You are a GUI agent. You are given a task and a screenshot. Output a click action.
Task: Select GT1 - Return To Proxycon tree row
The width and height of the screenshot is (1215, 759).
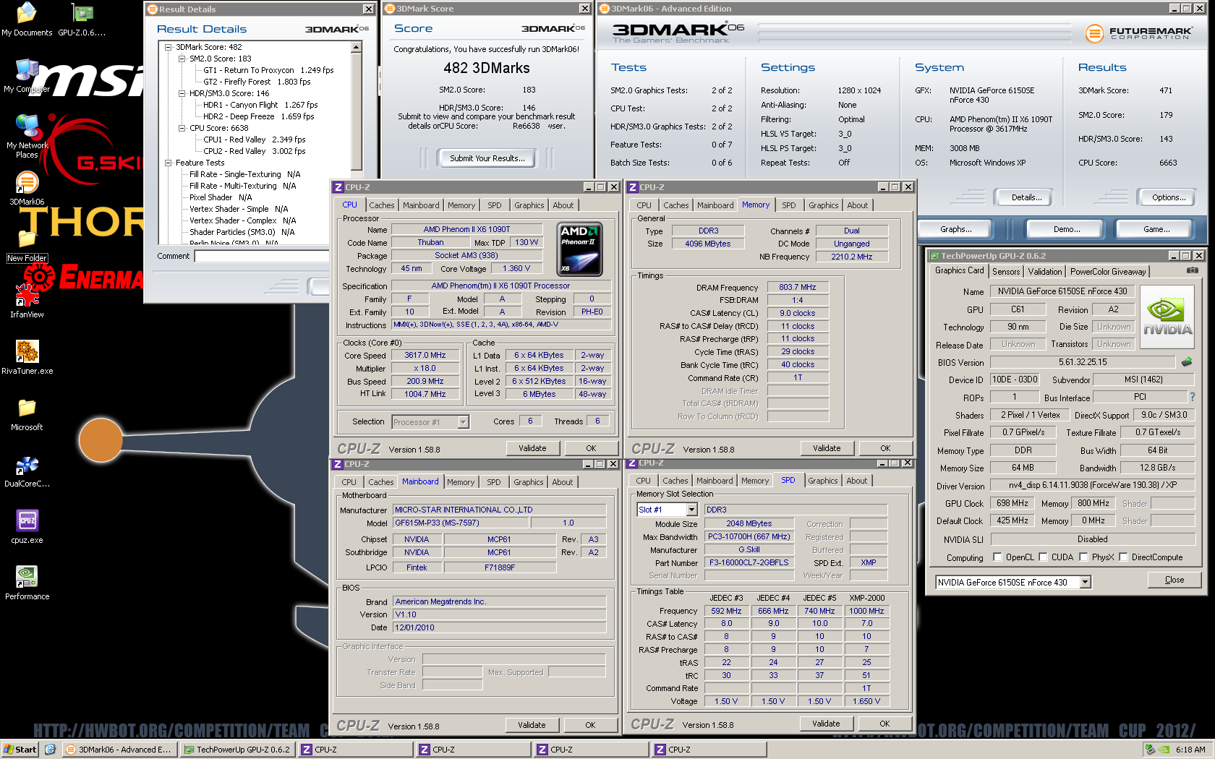268,70
